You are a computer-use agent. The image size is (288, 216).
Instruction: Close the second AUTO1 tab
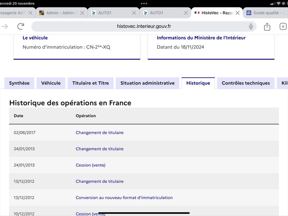186,13
